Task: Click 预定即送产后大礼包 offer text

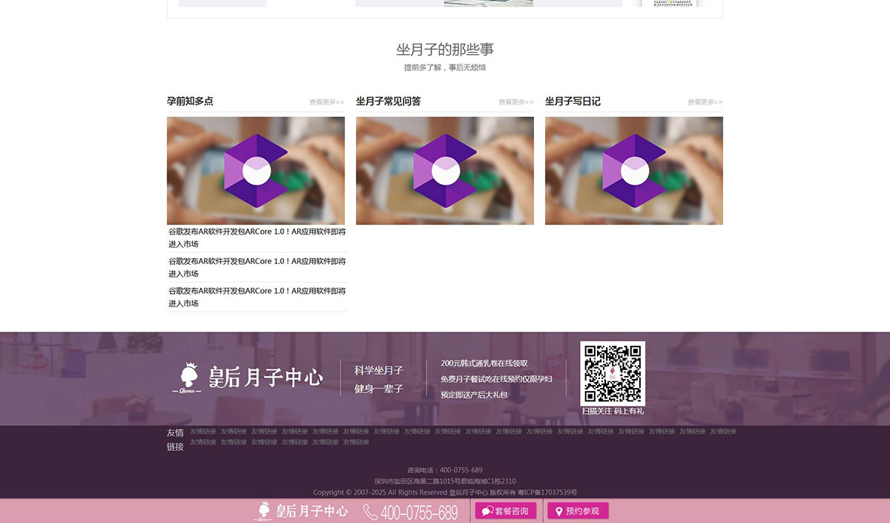Action: click(474, 395)
